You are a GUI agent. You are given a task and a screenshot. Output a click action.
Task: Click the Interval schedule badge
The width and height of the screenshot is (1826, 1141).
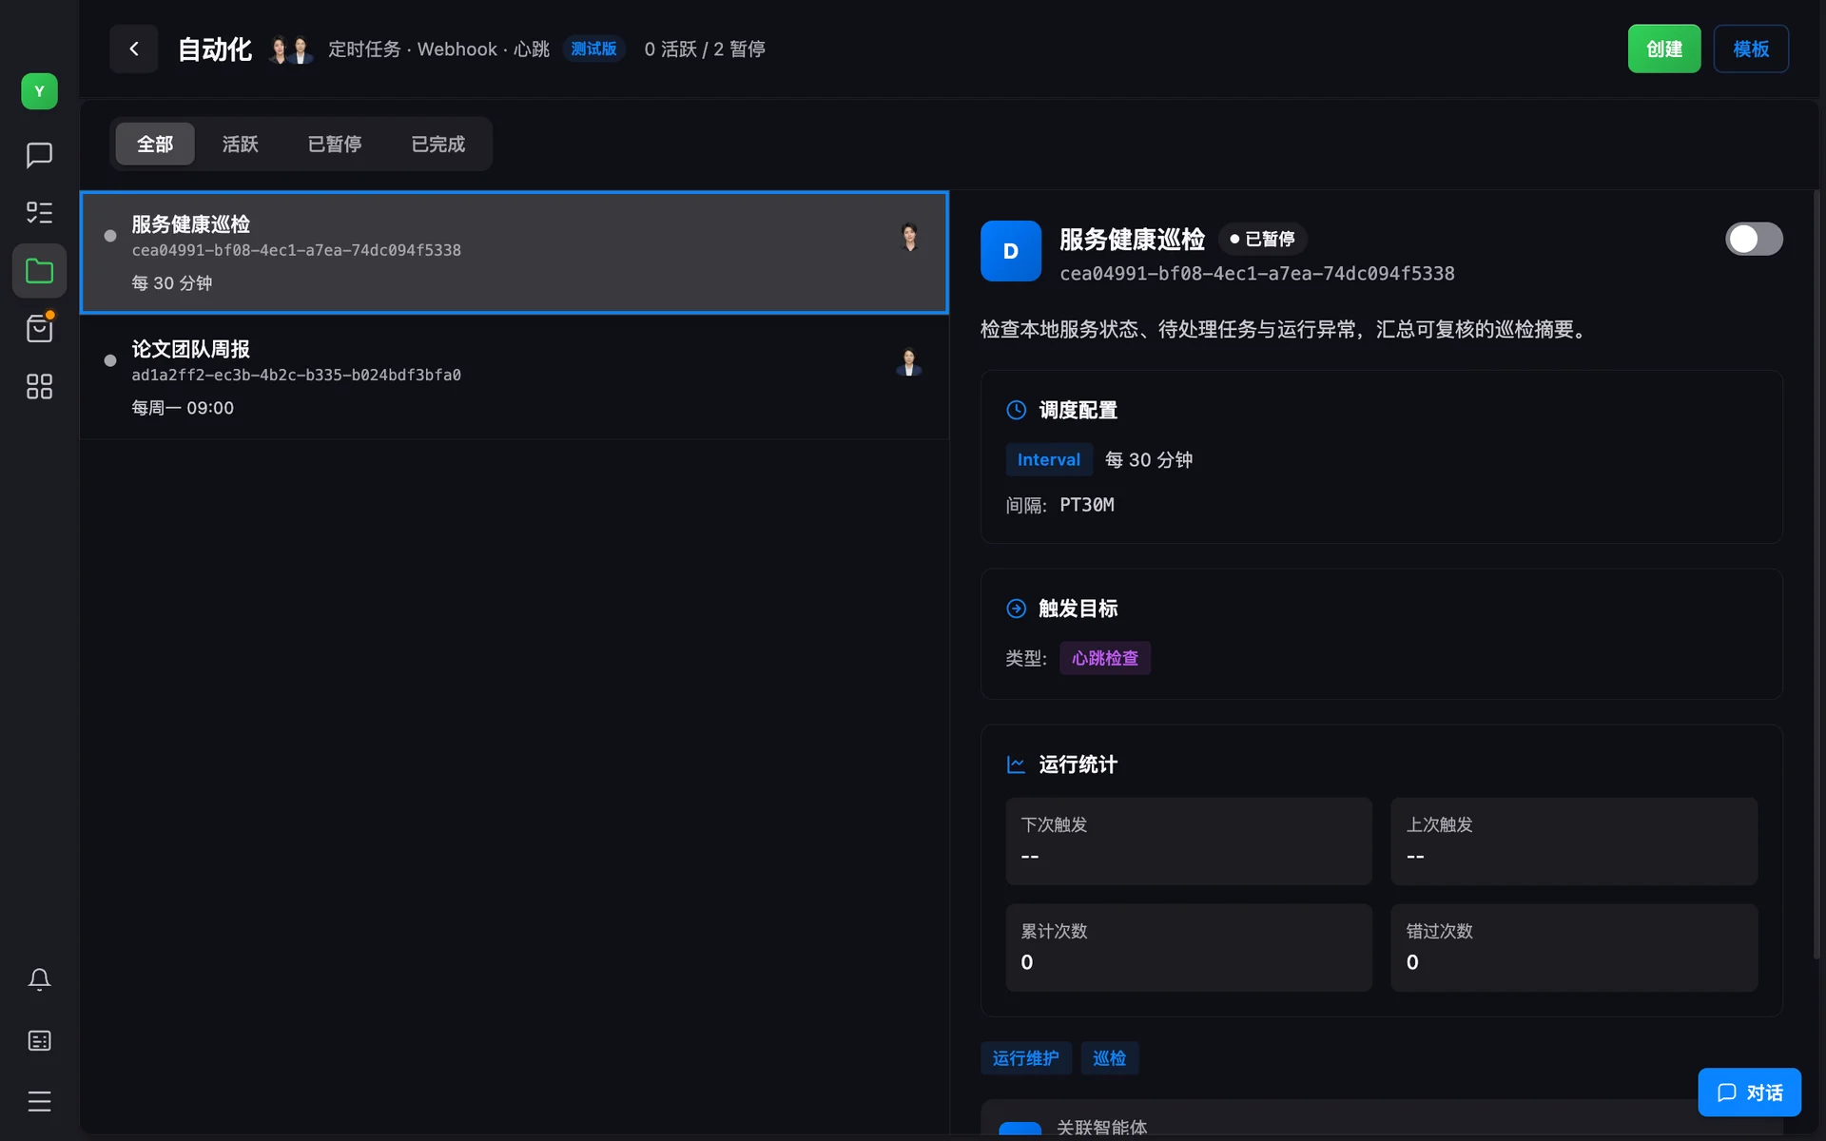pyautogui.click(x=1049, y=459)
